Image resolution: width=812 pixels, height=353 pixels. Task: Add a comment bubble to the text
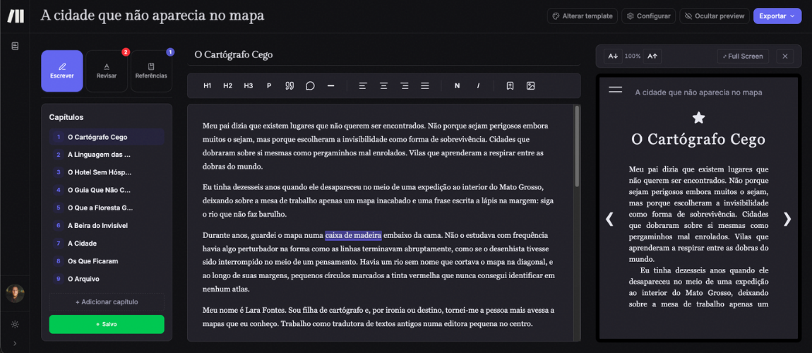(x=310, y=86)
